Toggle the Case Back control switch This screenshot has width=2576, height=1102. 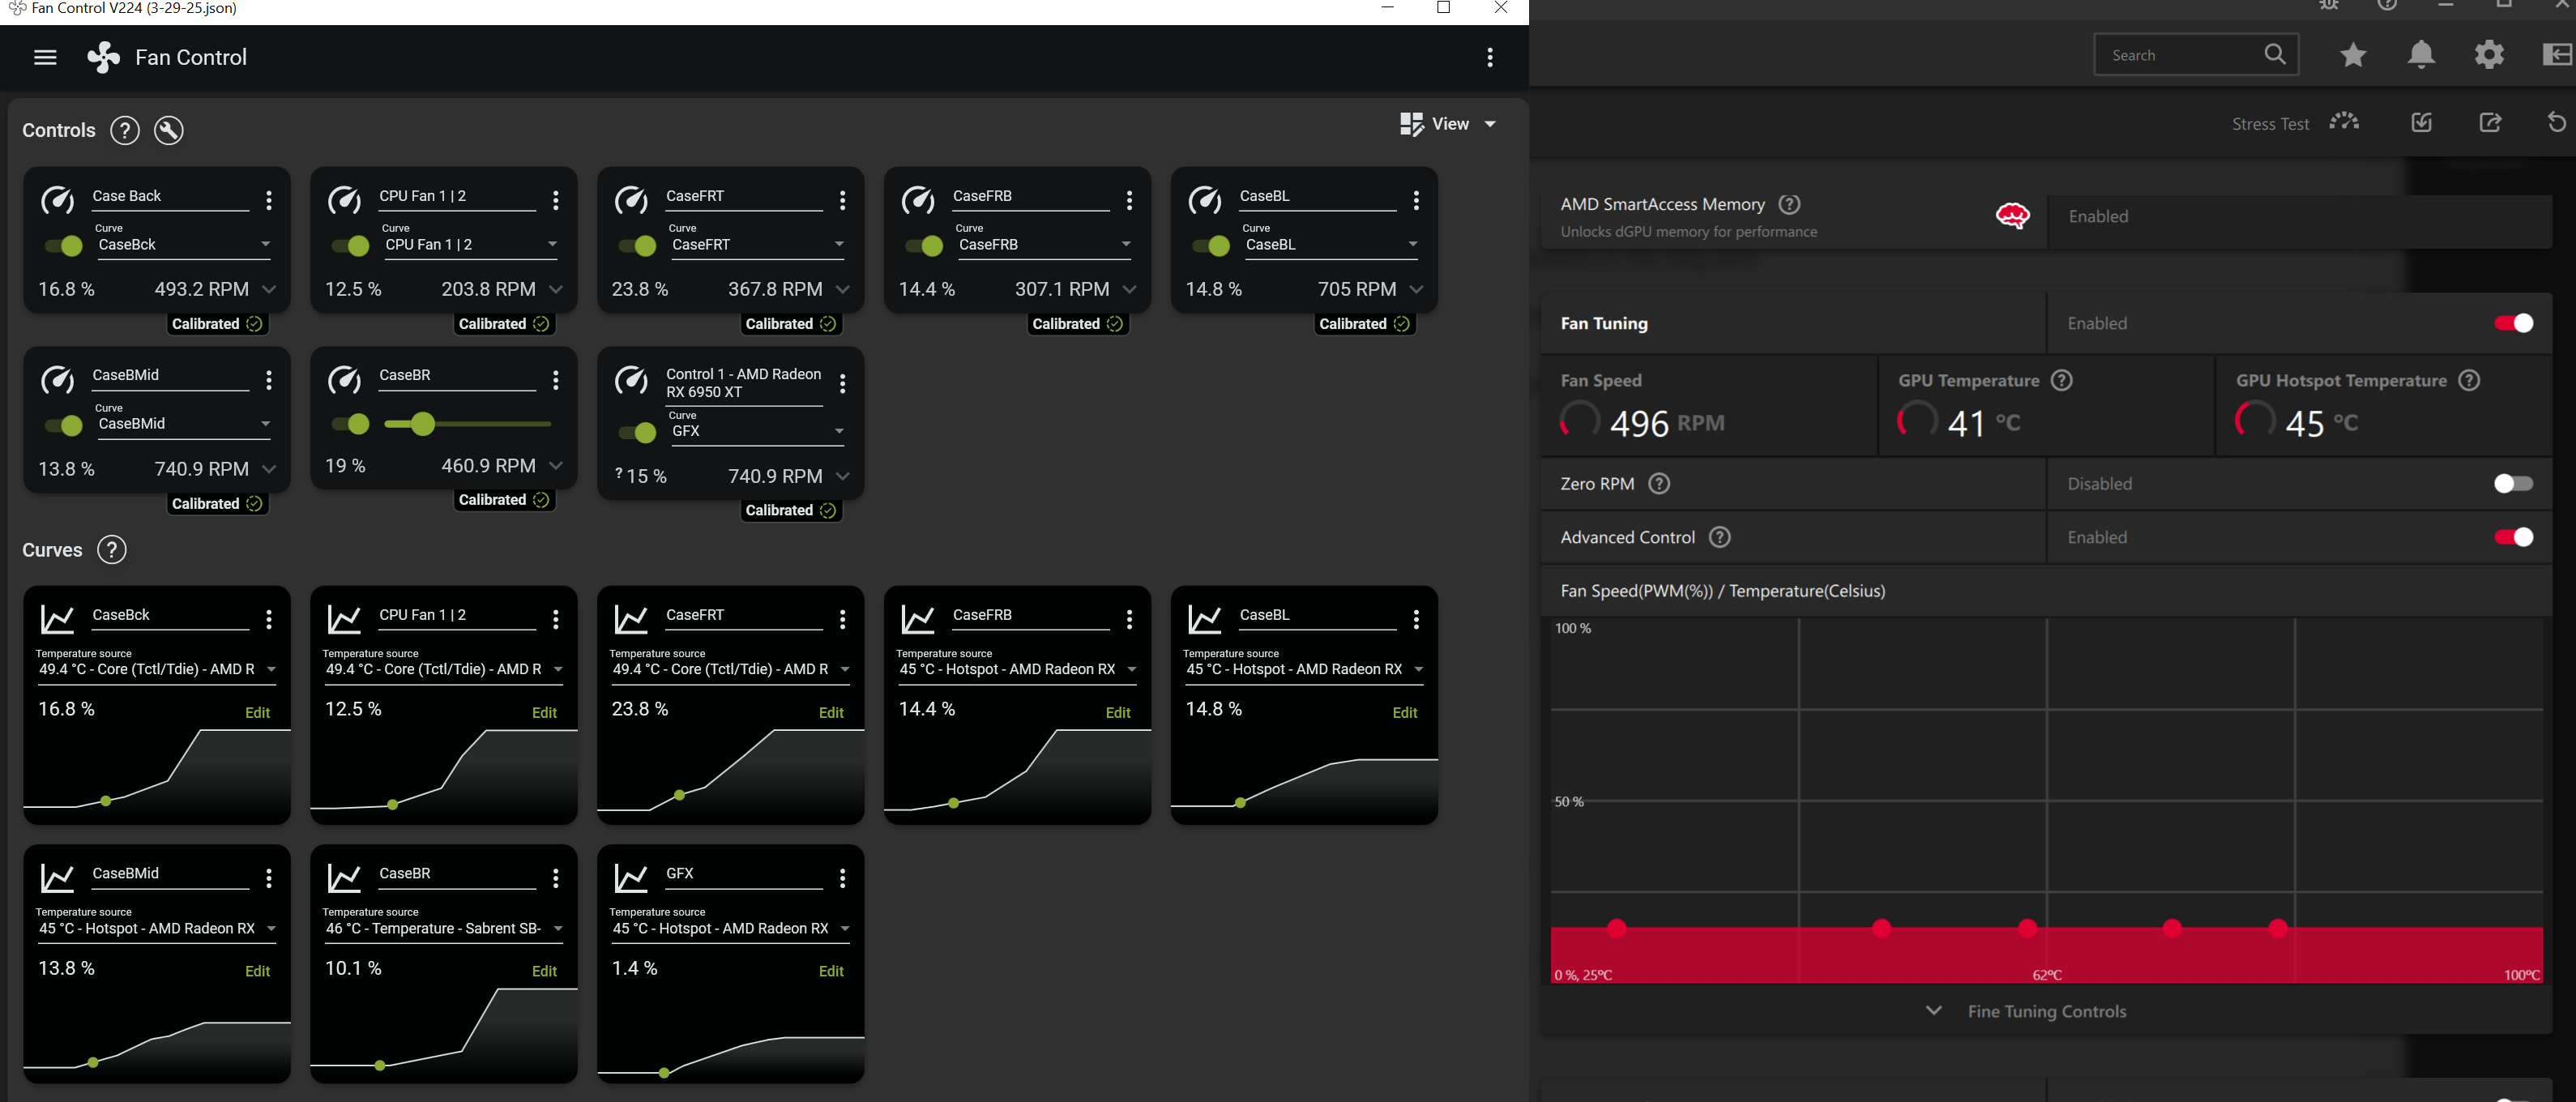tap(63, 245)
